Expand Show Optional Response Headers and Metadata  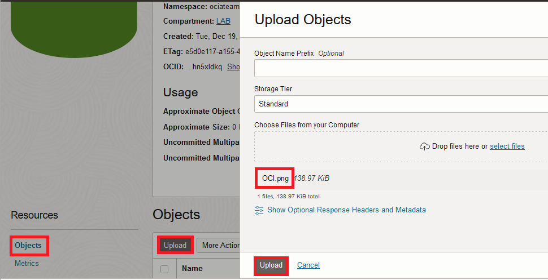(x=346, y=210)
